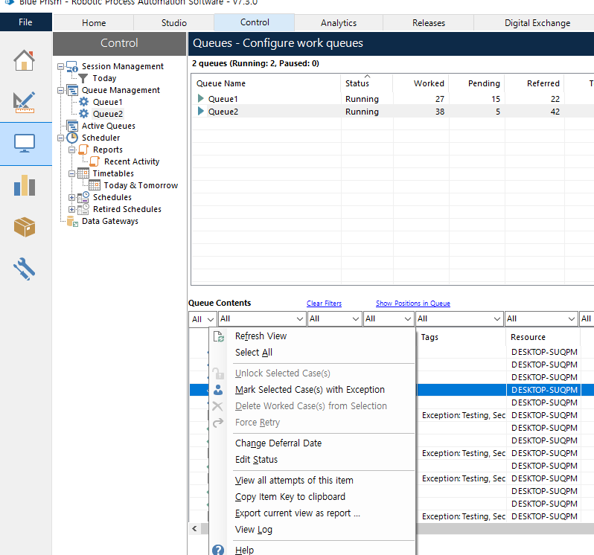Collapse the Reports node
Viewport: 594px width, 555px height.
tap(72, 150)
